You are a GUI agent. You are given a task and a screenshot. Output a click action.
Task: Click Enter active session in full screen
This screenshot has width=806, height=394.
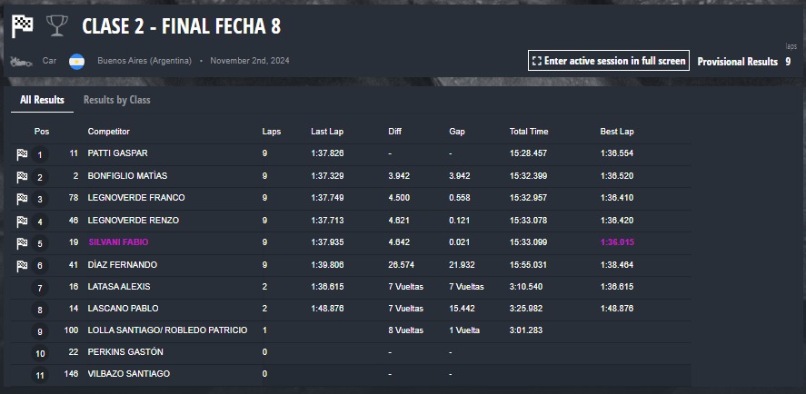click(609, 61)
